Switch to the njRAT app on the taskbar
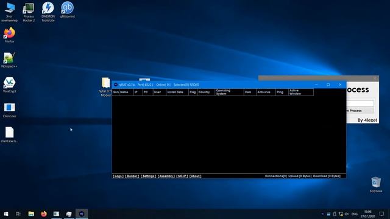The height and width of the screenshot is (219, 390). (82, 214)
